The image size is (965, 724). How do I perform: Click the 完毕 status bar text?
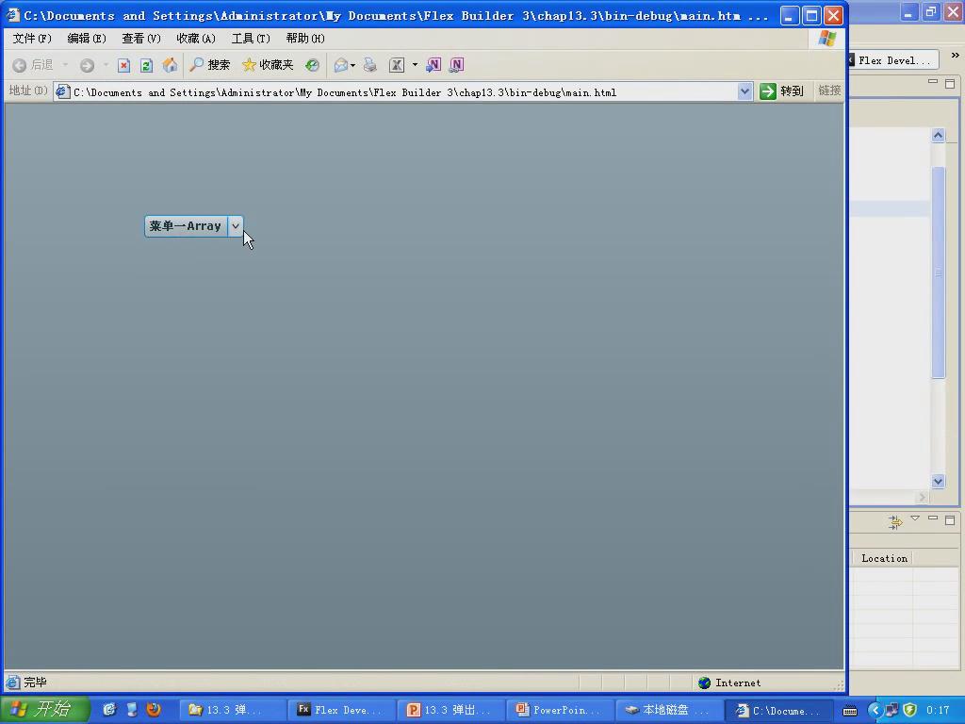(x=35, y=683)
